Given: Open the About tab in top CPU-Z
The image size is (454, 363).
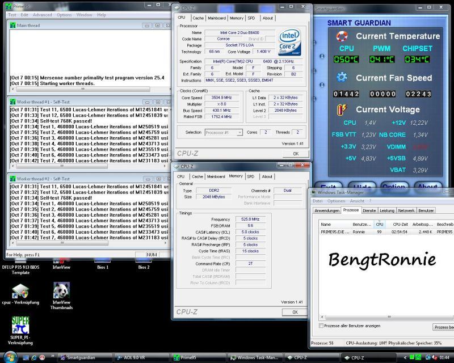Looking at the screenshot, I should click(x=268, y=18).
